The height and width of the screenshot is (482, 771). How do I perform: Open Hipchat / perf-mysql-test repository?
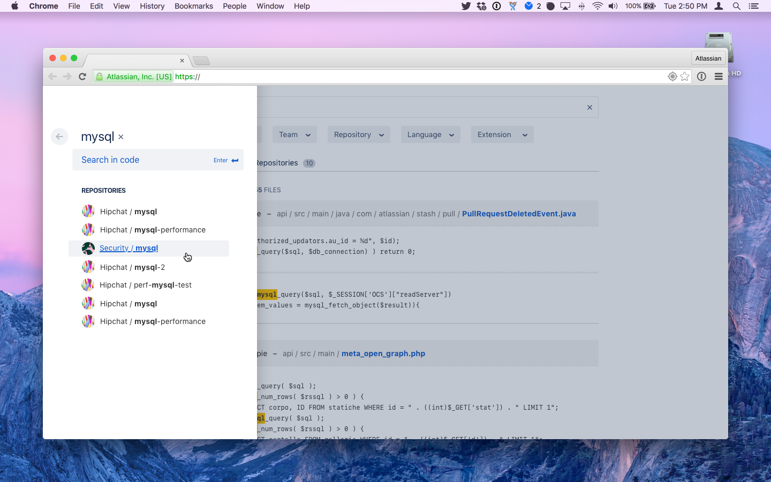(146, 285)
